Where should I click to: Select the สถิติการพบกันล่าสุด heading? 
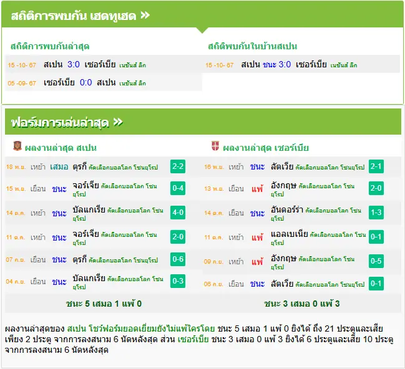coord(50,47)
